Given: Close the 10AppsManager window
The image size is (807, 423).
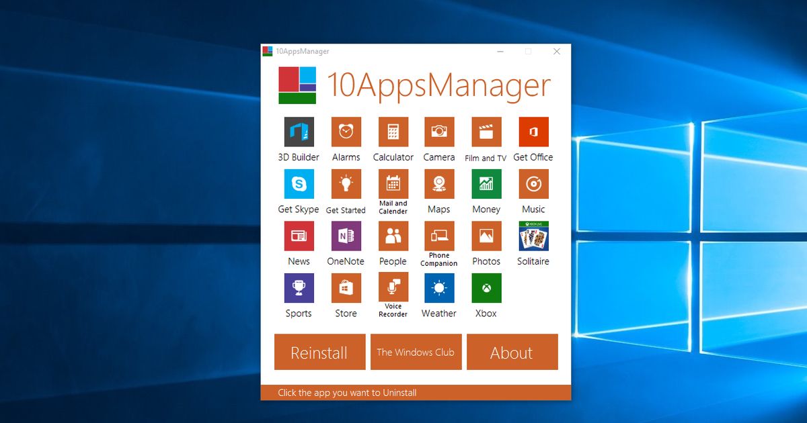Looking at the screenshot, I should [x=557, y=51].
